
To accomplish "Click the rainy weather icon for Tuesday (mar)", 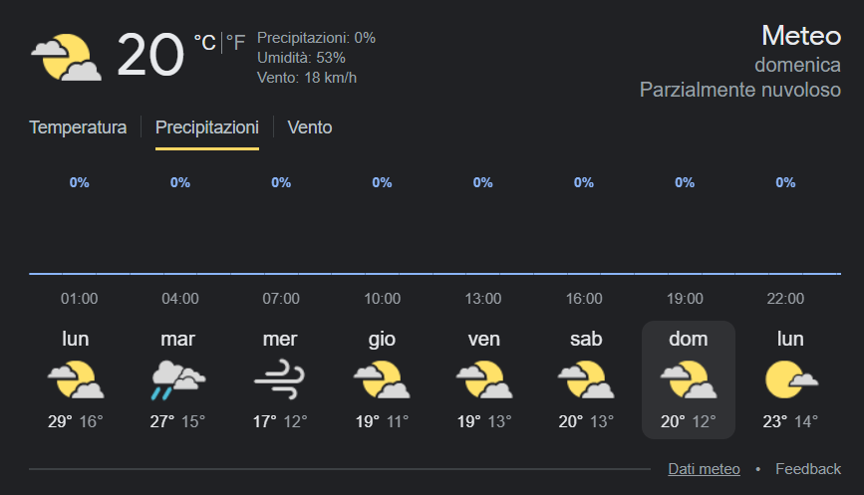I will point(178,380).
